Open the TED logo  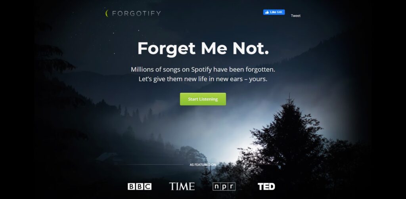click(x=266, y=187)
